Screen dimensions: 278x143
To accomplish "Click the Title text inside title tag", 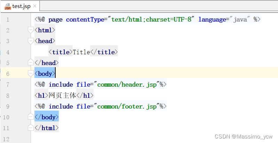I will [x=81, y=52].
